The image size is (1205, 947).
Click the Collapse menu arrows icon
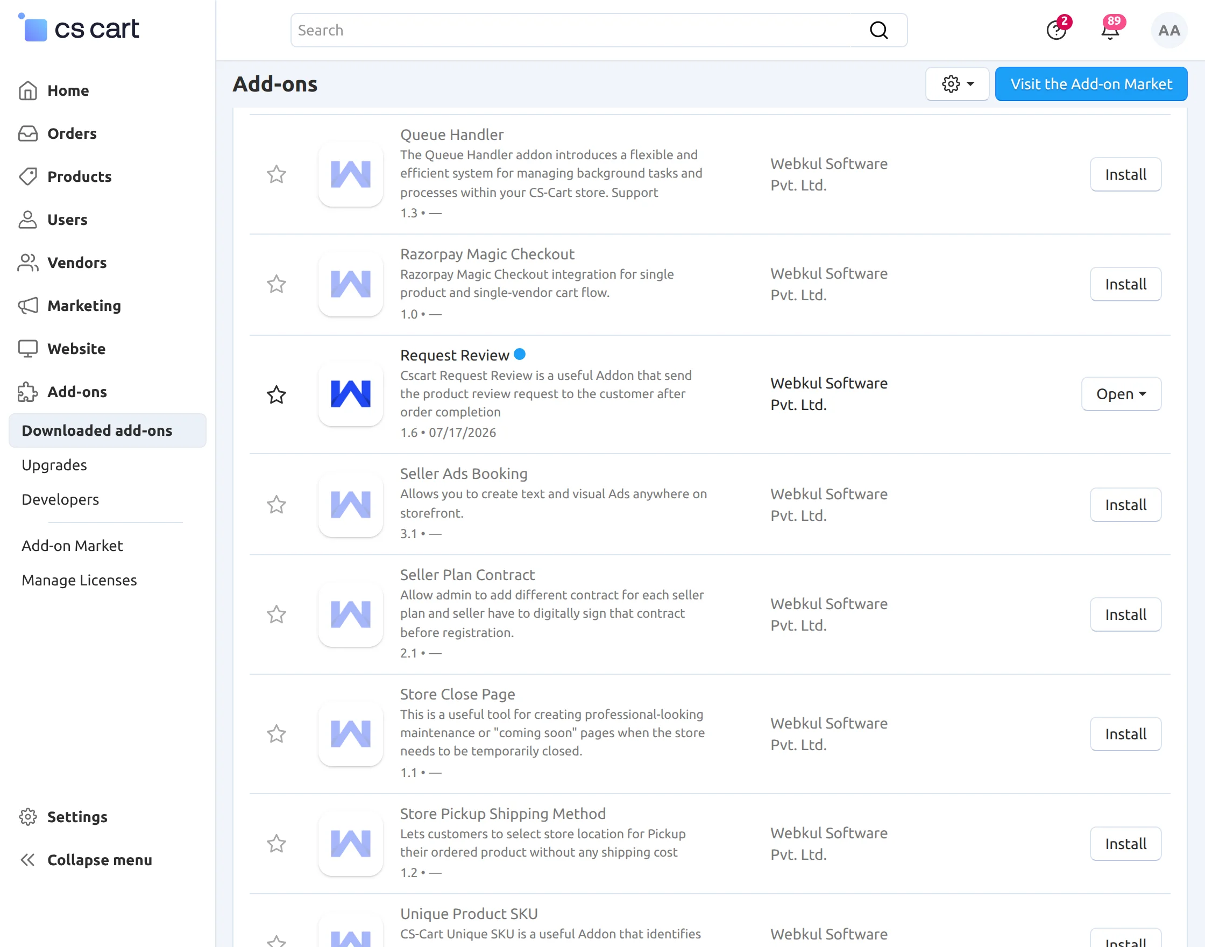click(27, 860)
